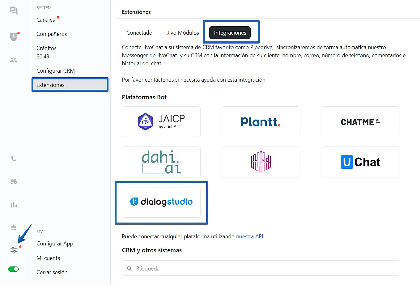Open the team members icon
The width and height of the screenshot is (420, 285).
click(14, 60)
